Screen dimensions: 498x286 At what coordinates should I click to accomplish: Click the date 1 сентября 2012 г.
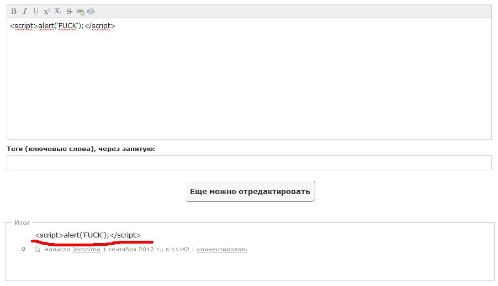(x=133, y=250)
